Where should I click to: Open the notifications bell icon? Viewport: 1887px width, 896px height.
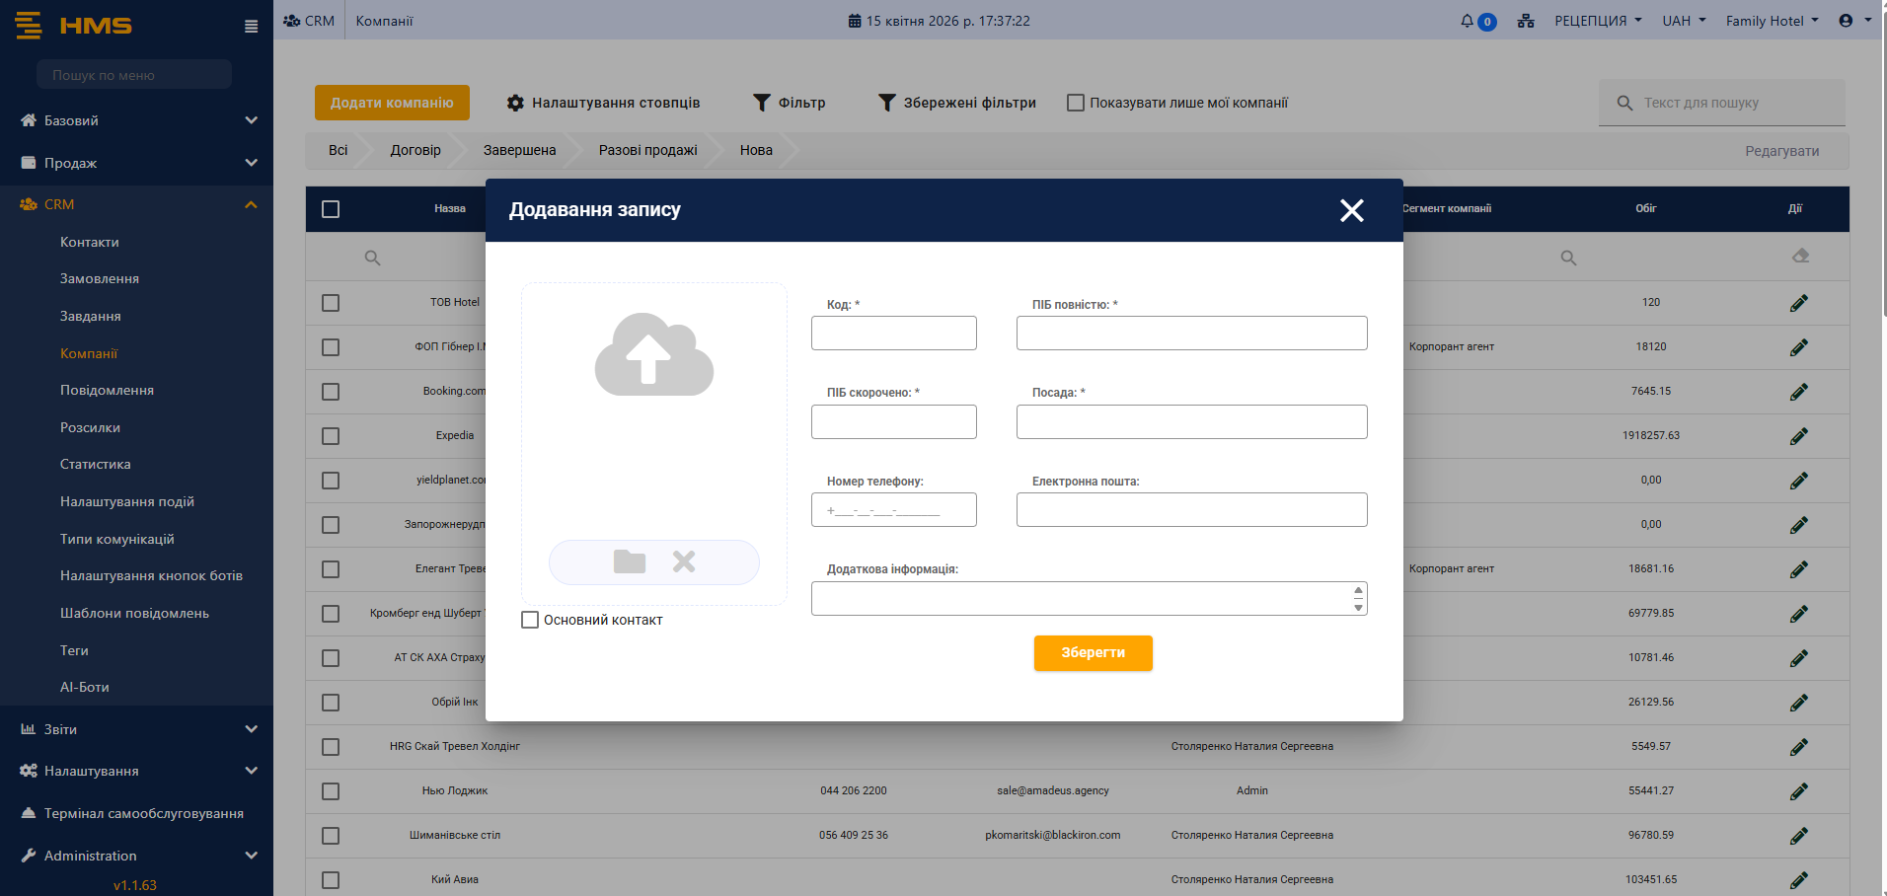[x=1468, y=21]
